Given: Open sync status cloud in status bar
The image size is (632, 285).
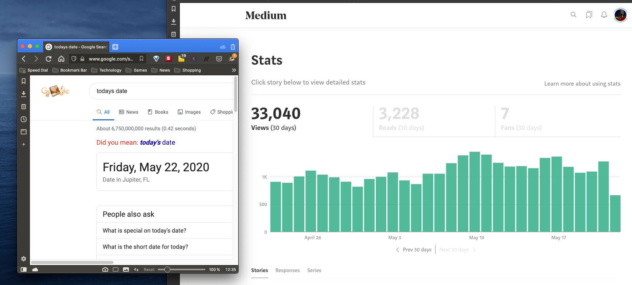Looking at the screenshot, I should point(35,269).
